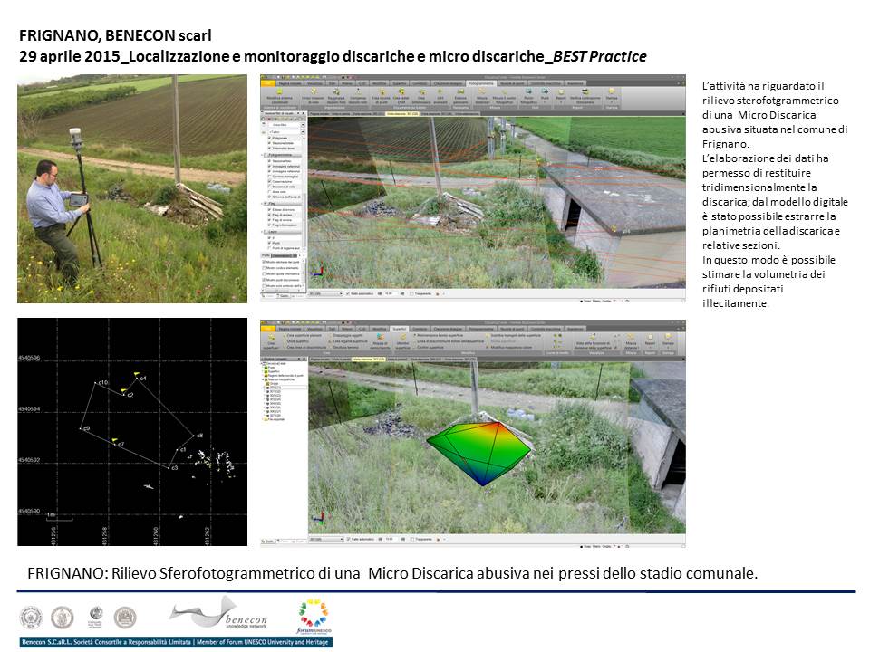Screen dimensions: 870x652
Task: Click Verifica calibrazione fotocamera ribbon icon
Action: click(x=585, y=95)
